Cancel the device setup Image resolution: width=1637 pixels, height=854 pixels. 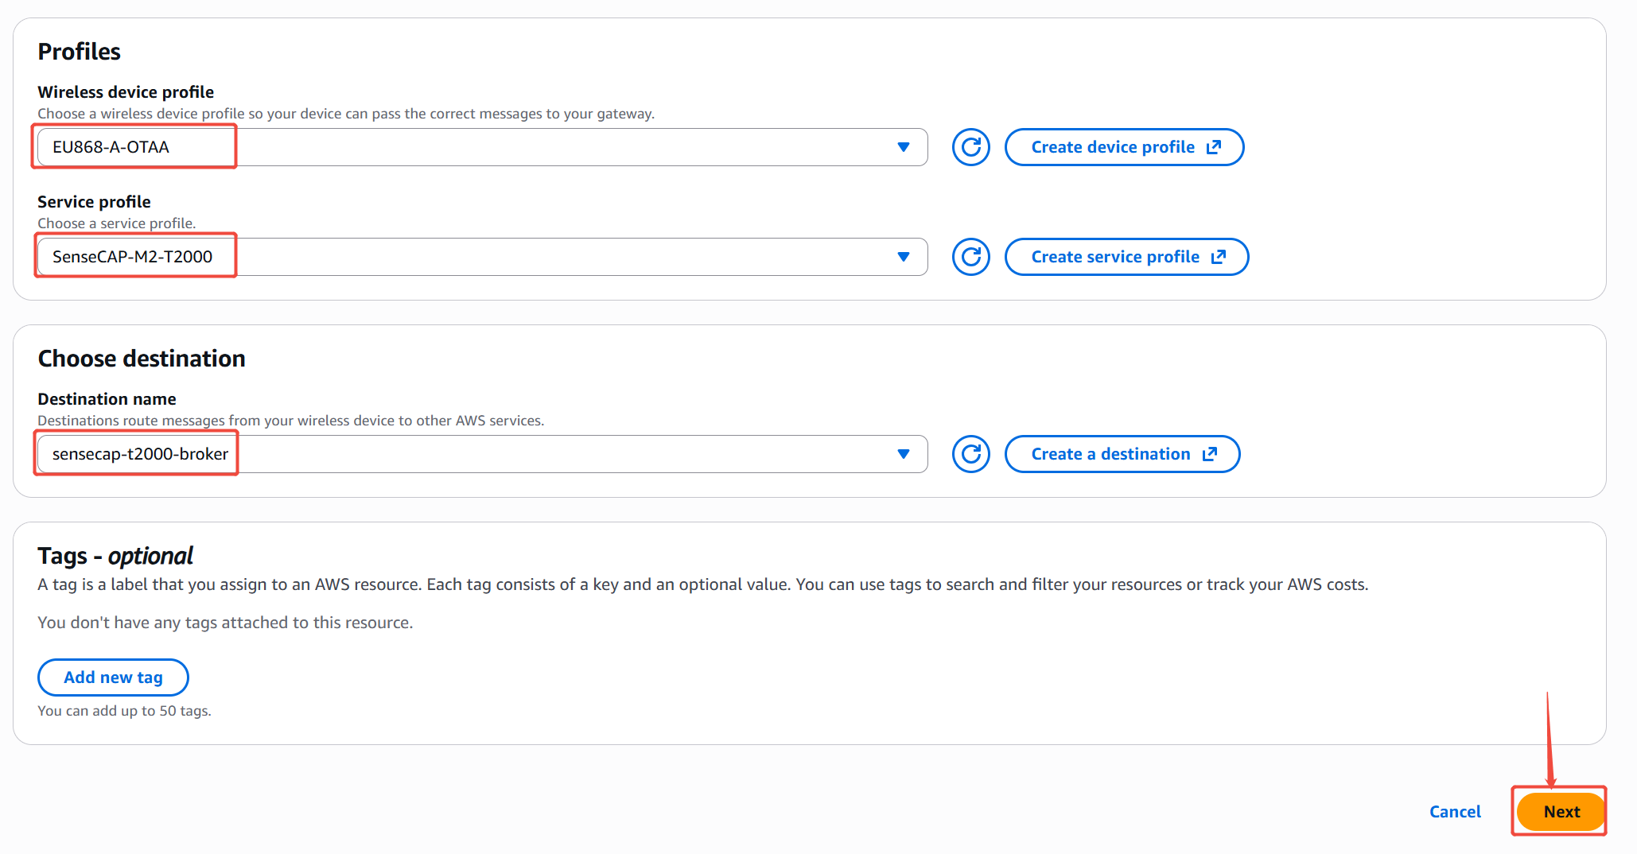click(1455, 812)
